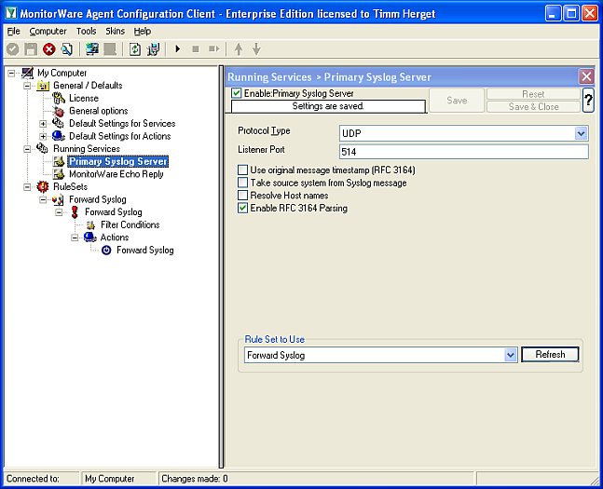Click the Listener Port field showing 514
The height and width of the screenshot is (489, 603).
click(x=464, y=152)
